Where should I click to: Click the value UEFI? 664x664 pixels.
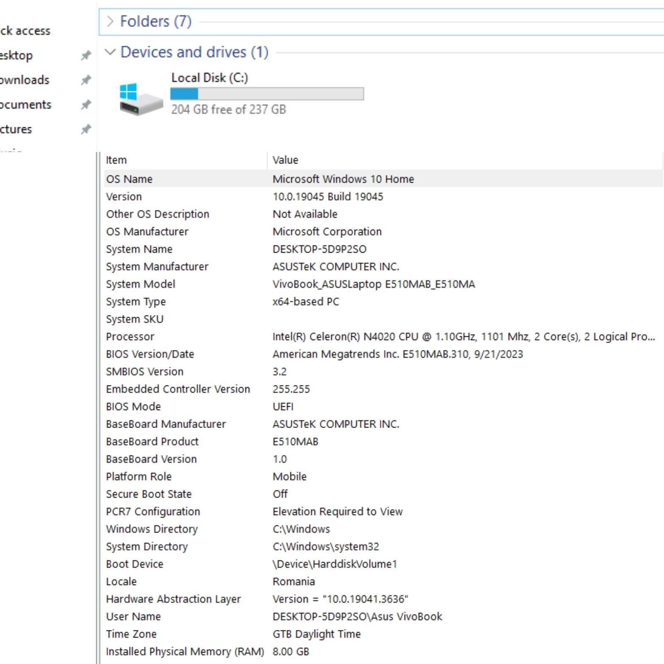(x=283, y=406)
